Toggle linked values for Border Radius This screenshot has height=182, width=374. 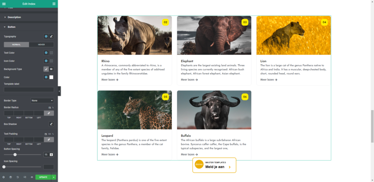tap(49, 113)
